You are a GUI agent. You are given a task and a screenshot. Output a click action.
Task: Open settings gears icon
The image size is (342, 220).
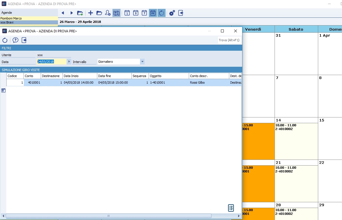172,13
